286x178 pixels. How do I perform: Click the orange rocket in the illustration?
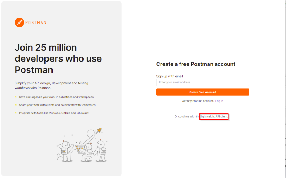click(99, 130)
